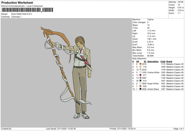
Task: Click the 'Page 1 of 1' footer text
Action: coord(179,129)
